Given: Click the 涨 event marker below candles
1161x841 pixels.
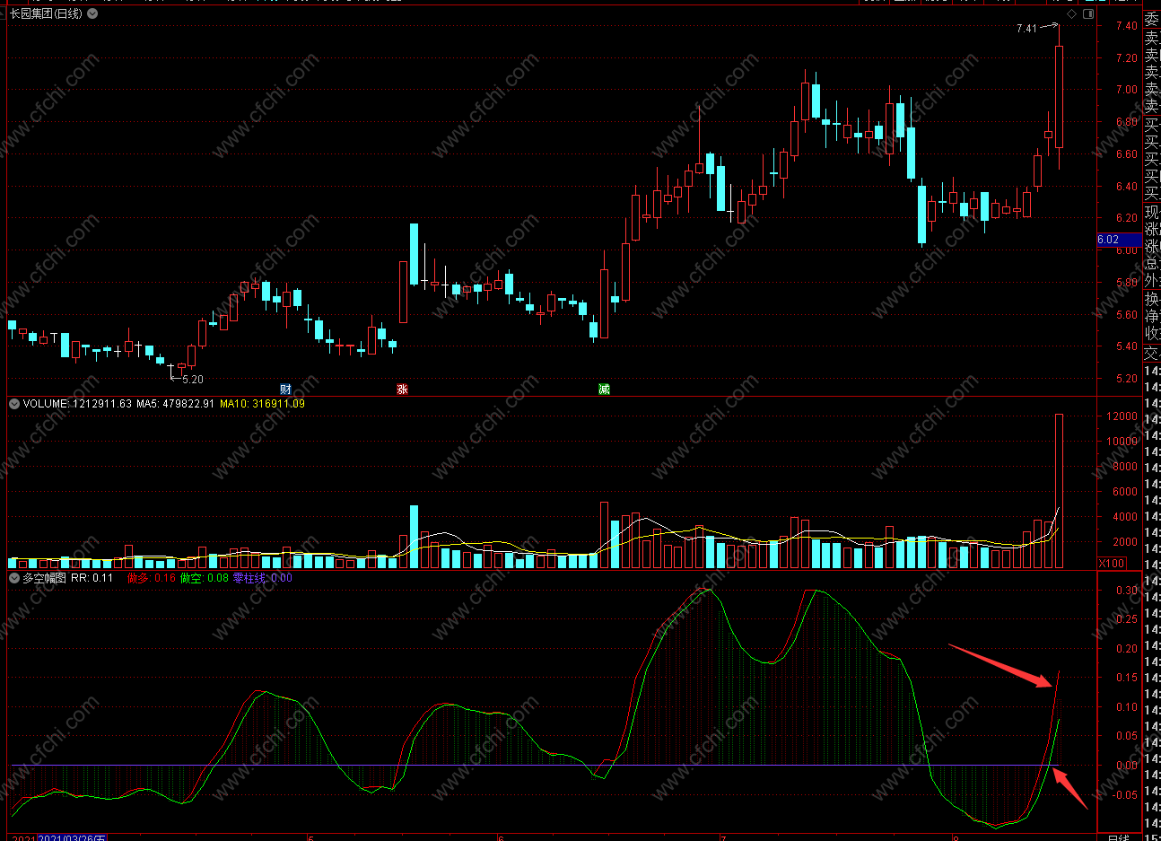Looking at the screenshot, I should (402, 389).
